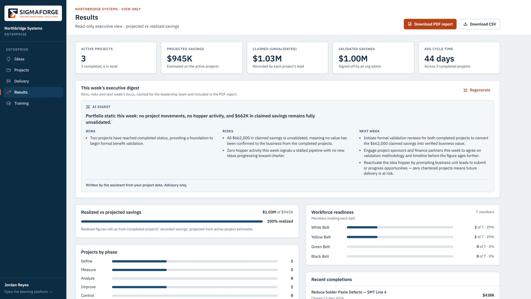Open the Ideas page
Screen dimensions: 531x299
(33, 59)
